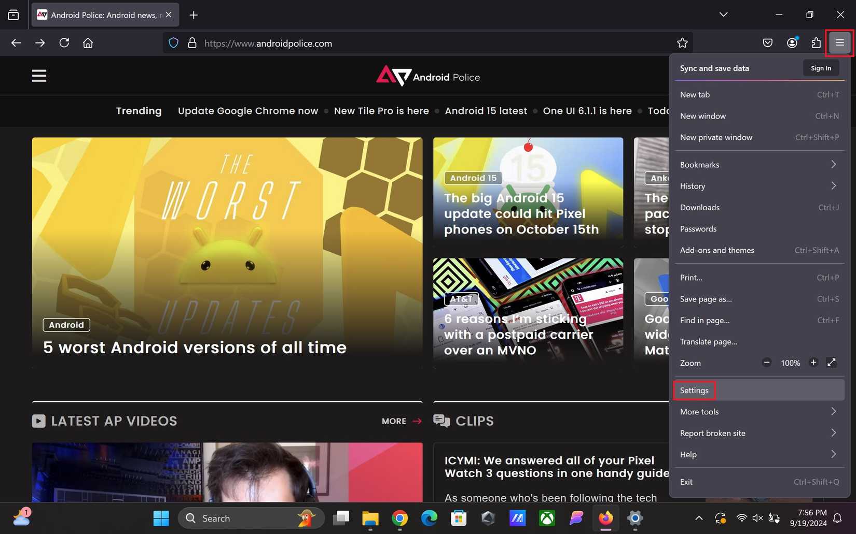
Task: Increase zoom with the plus button
Action: 813,363
